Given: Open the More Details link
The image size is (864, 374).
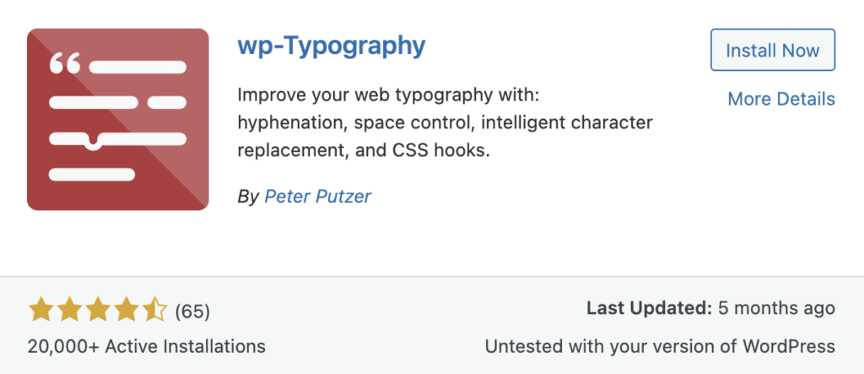Looking at the screenshot, I should point(780,99).
